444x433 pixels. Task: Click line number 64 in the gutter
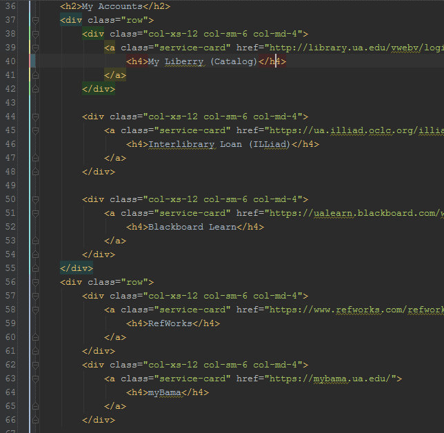10,392
